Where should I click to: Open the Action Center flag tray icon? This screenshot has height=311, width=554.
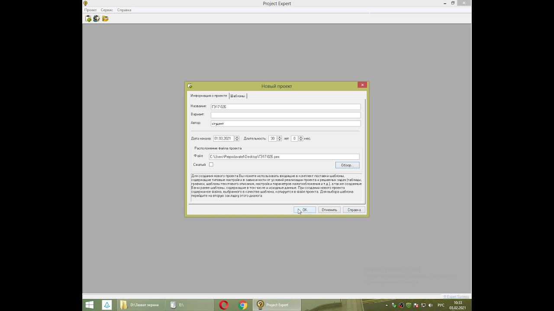pos(416,305)
